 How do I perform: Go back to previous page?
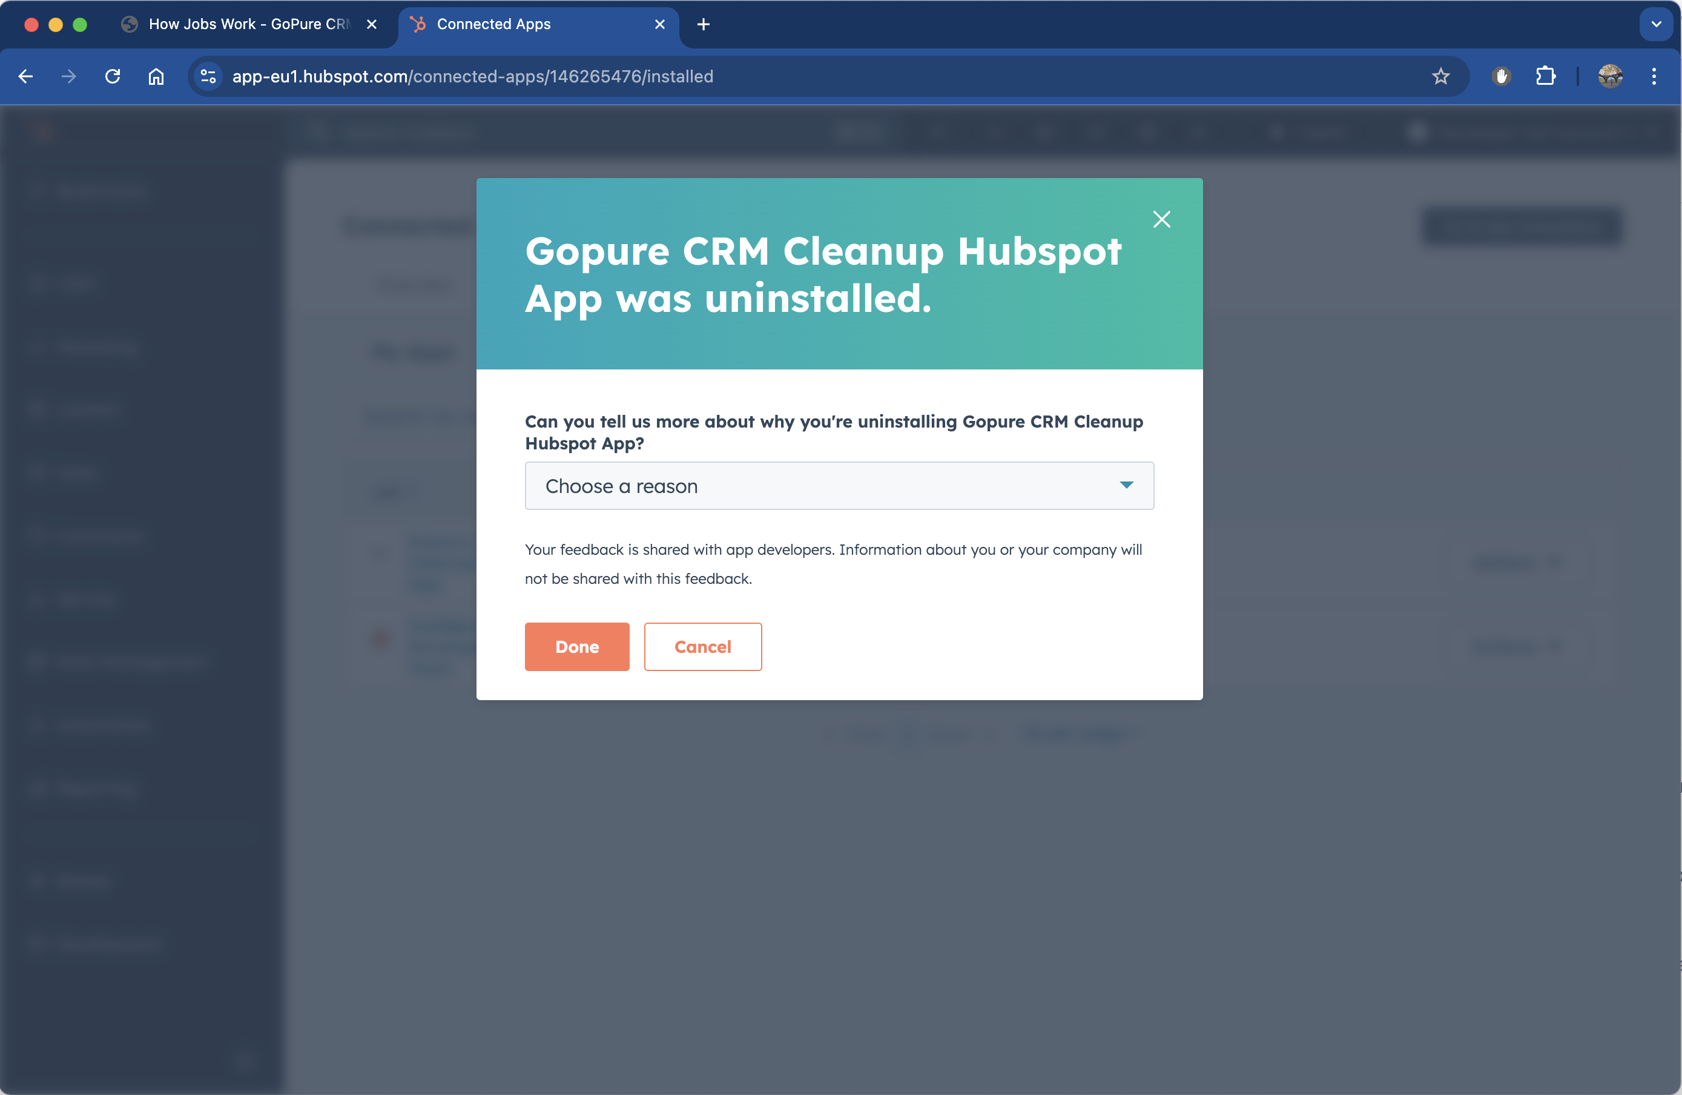pos(25,76)
